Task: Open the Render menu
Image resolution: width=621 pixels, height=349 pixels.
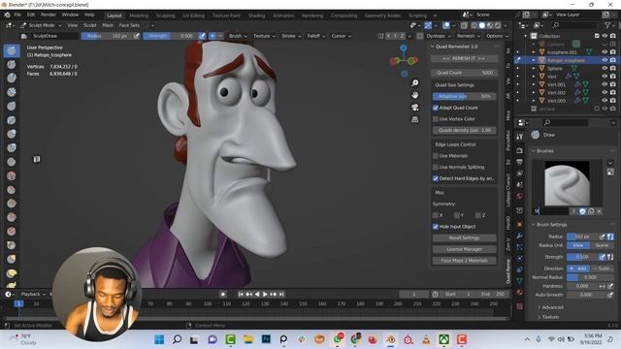Action: point(49,16)
